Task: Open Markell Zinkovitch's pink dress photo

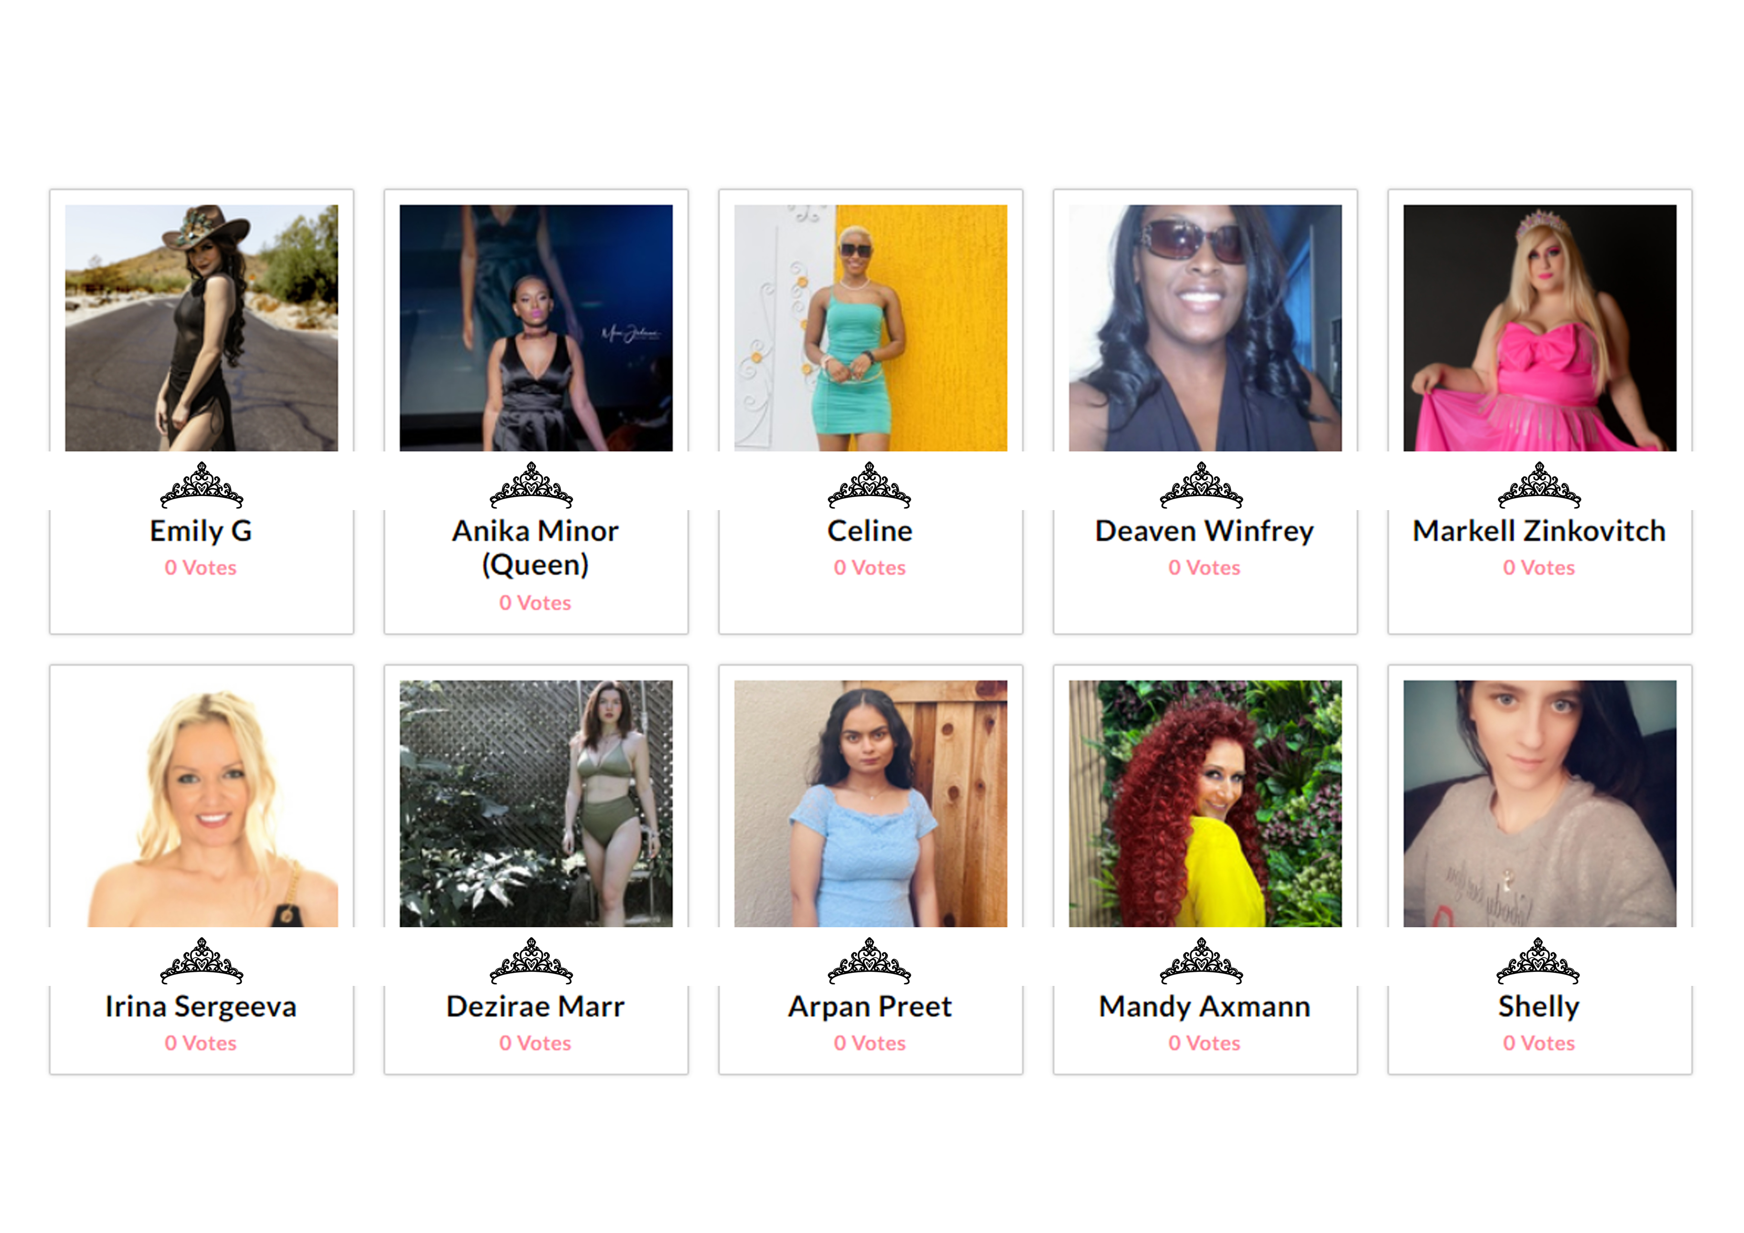Action: pyautogui.click(x=1540, y=328)
